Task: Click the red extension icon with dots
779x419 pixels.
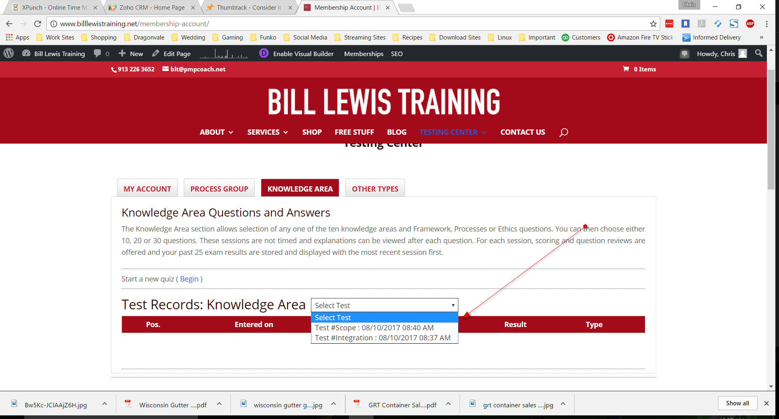Action: tap(669, 24)
